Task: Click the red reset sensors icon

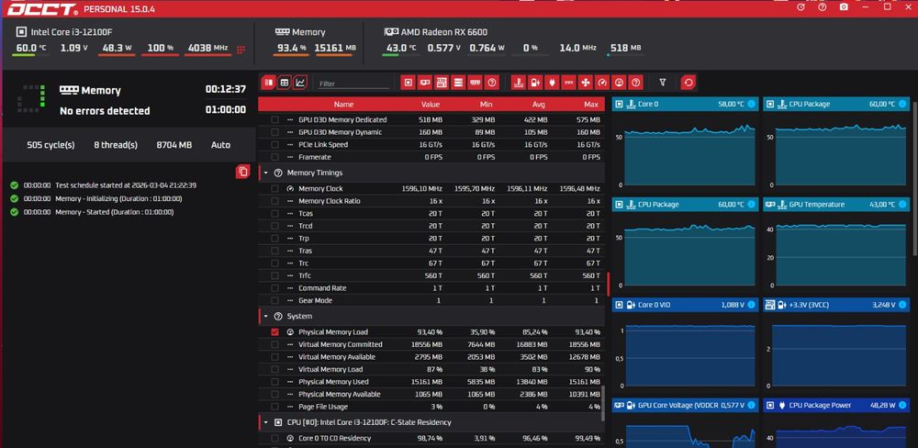Action: pos(688,83)
